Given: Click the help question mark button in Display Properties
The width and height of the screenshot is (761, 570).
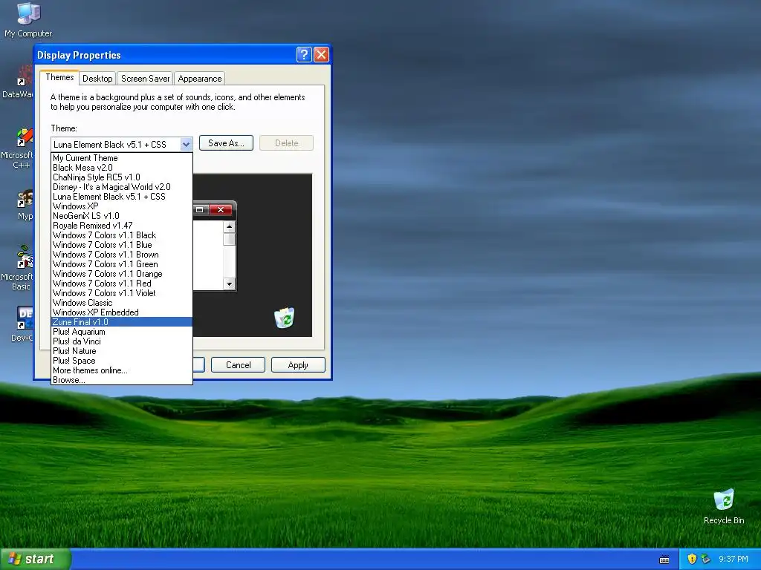Looking at the screenshot, I should [x=304, y=54].
